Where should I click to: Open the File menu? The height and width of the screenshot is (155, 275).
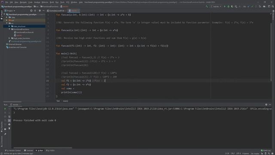7,2
